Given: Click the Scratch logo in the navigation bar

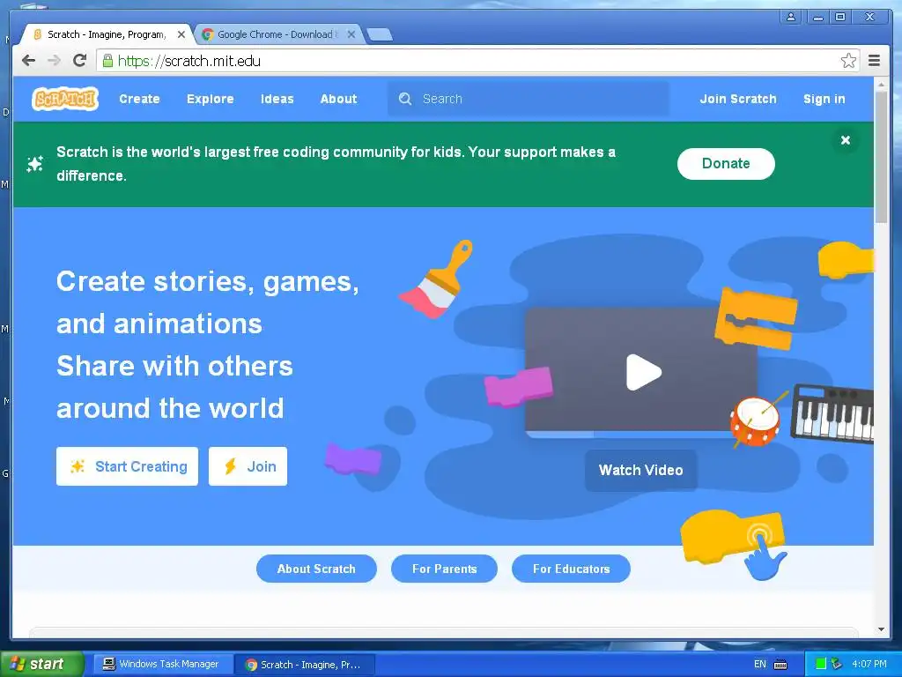Looking at the screenshot, I should tap(65, 99).
